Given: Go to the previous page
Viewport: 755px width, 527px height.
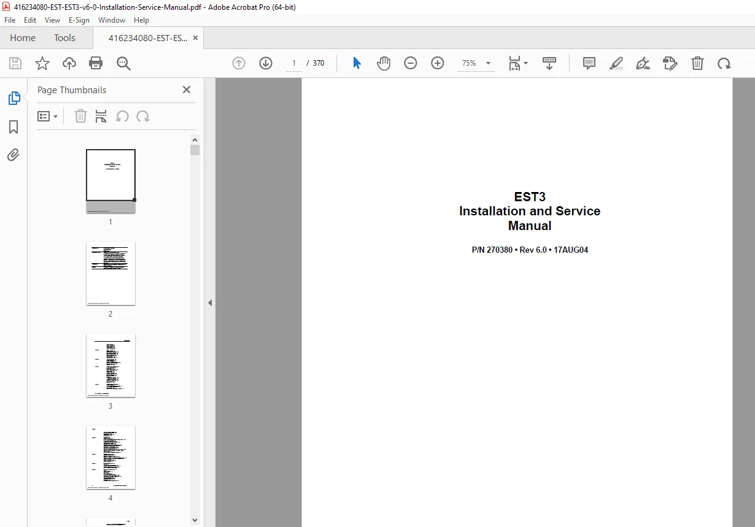Looking at the screenshot, I should point(239,63).
